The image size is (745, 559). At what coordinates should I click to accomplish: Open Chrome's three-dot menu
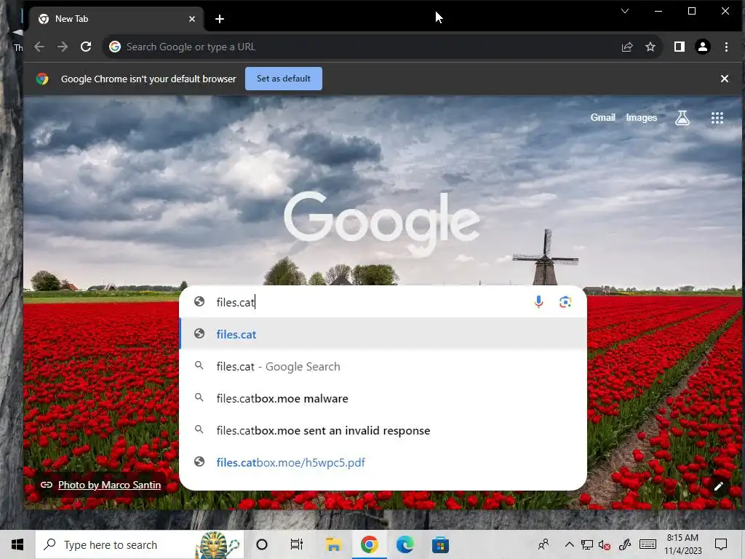pos(726,47)
